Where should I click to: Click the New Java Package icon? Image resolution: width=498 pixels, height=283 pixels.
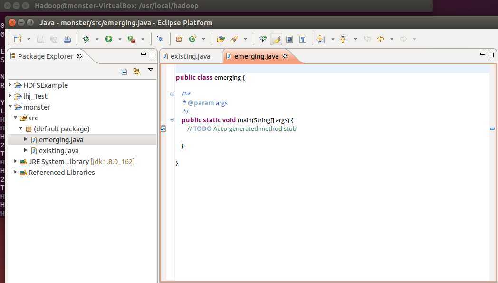pos(179,39)
